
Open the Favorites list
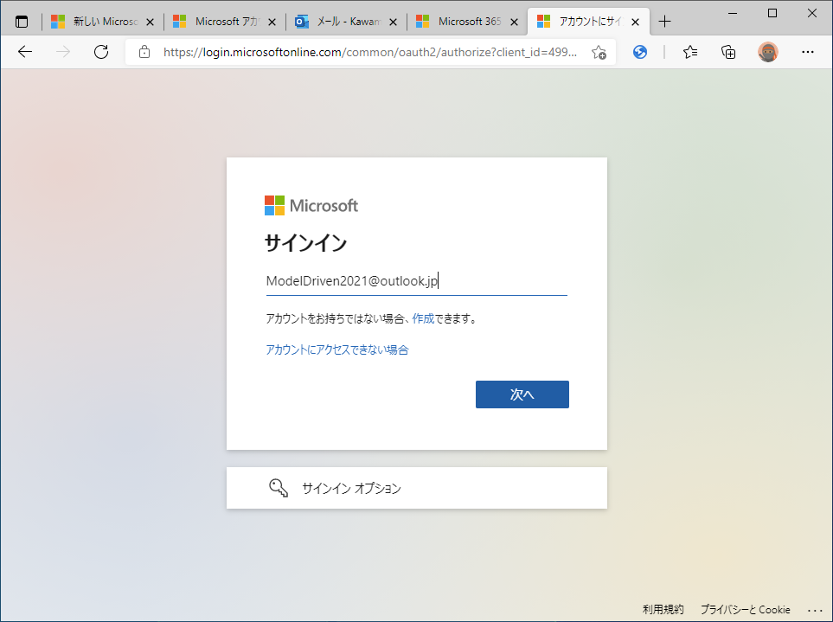(690, 52)
